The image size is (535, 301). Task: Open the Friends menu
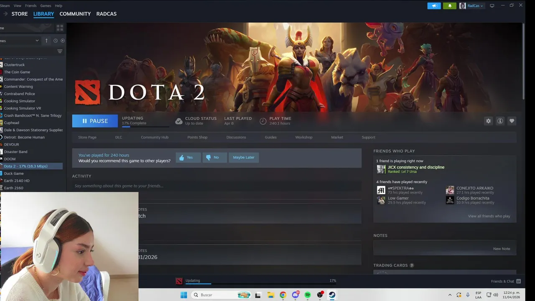pyautogui.click(x=31, y=6)
